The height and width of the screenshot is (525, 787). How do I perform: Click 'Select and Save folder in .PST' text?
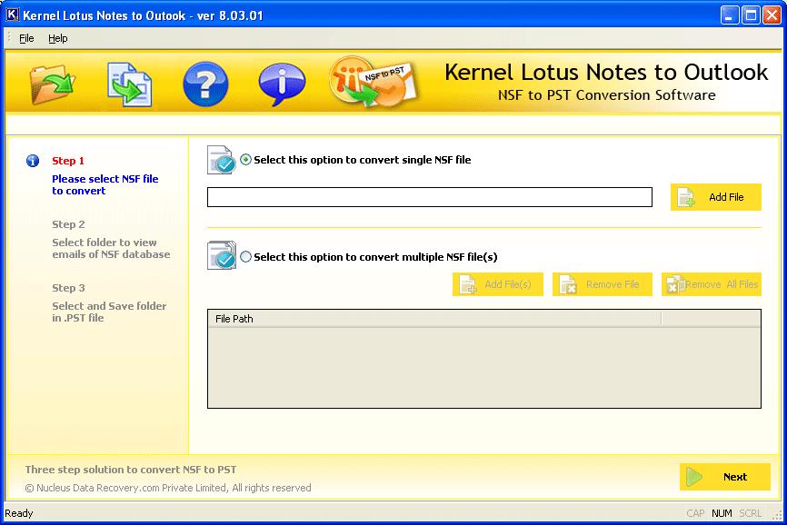click(x=109, y=312)
